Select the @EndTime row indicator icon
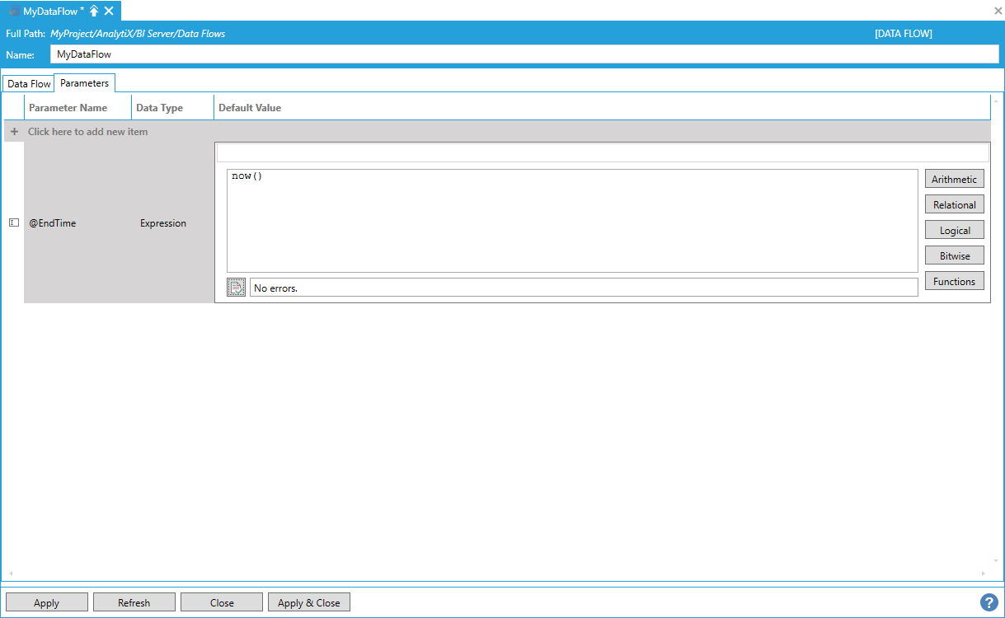1005x618 pixels. coord(14,223)
